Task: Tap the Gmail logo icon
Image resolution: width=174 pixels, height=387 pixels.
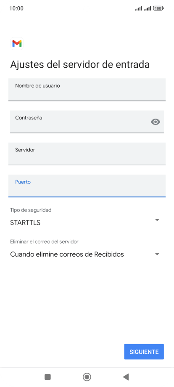Action: [x=17, y=44]
